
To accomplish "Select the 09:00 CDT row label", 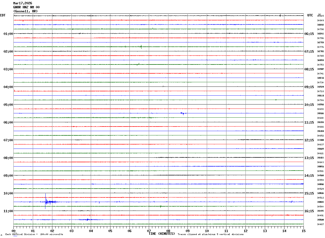I will 8,176.
